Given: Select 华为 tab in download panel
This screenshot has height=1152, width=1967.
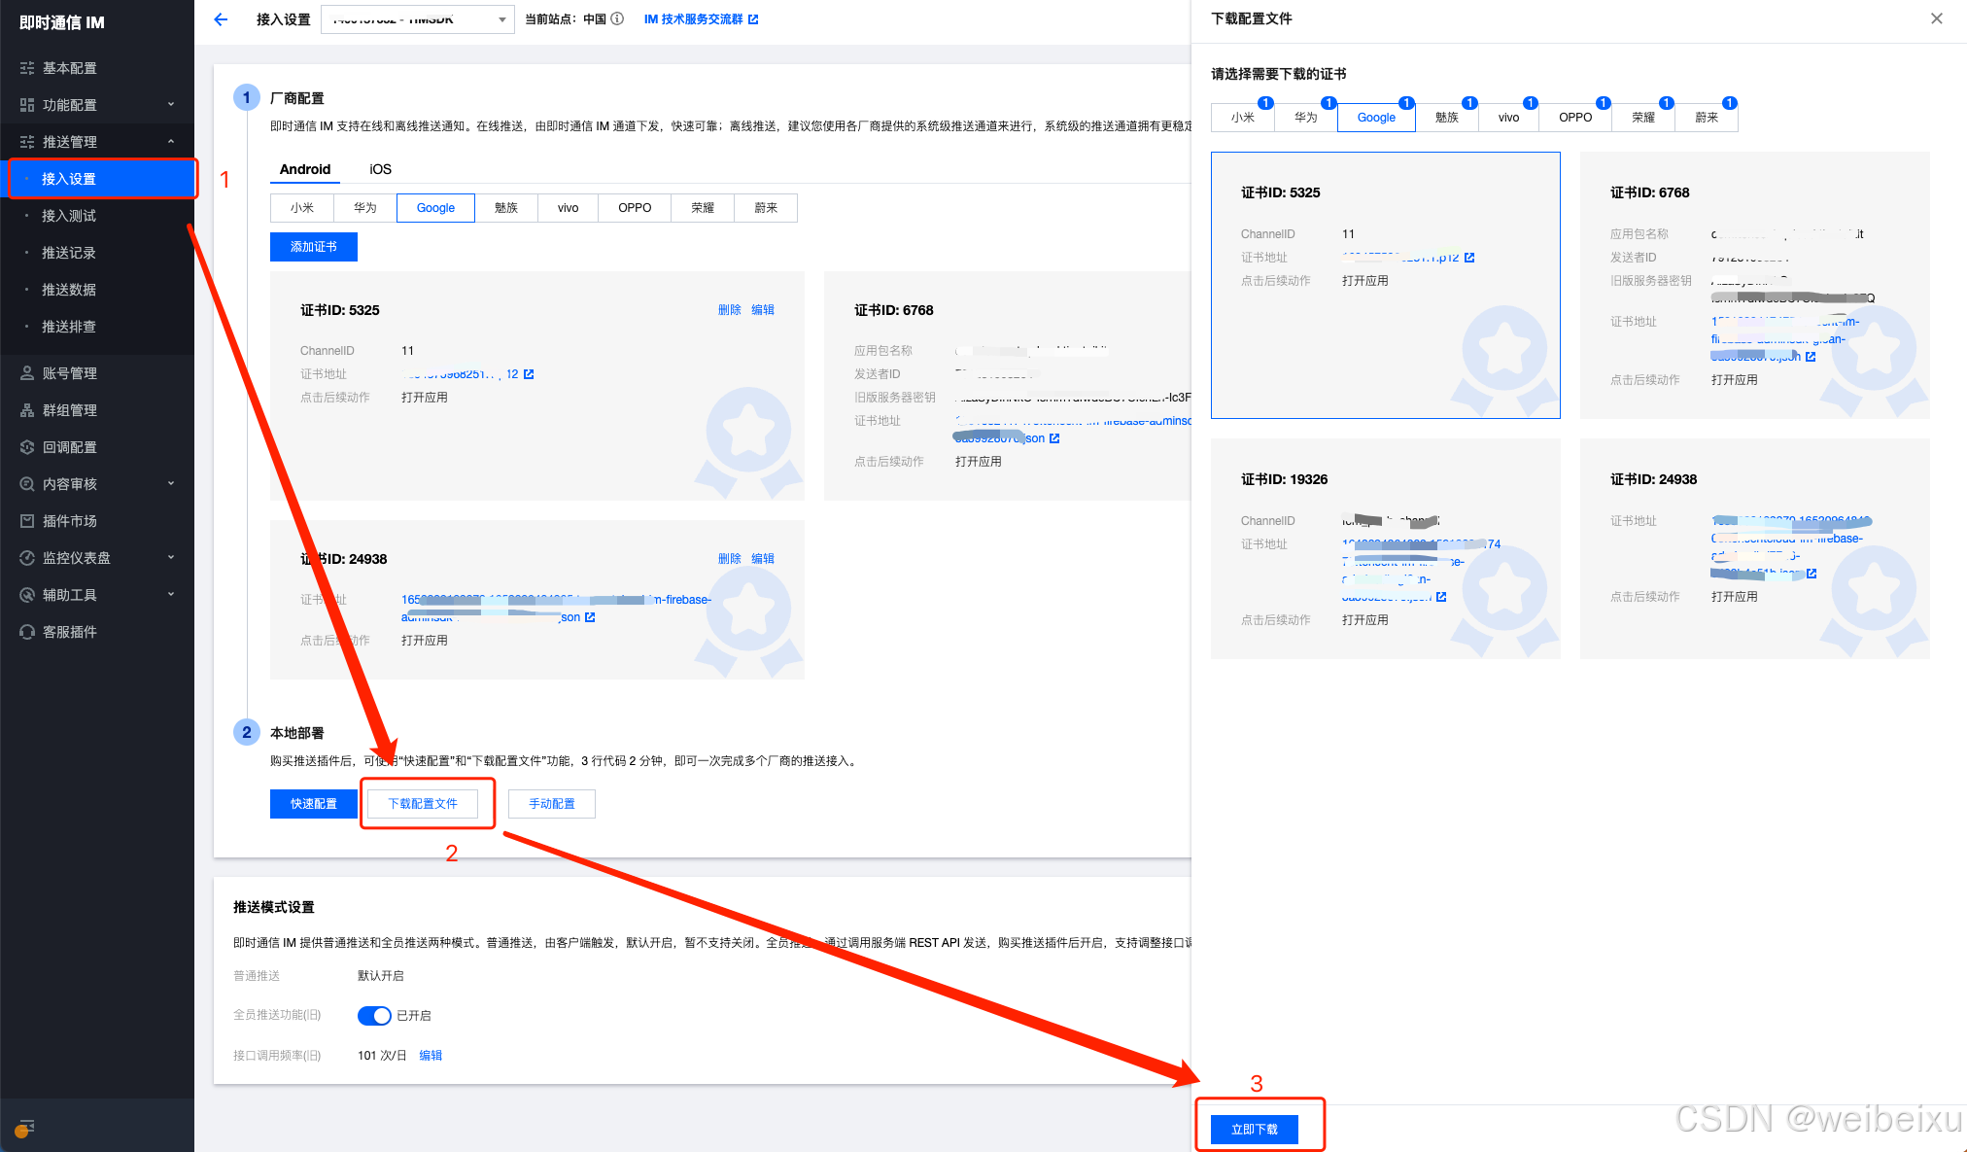Looking at the screenshot, I should (1305, 118).
